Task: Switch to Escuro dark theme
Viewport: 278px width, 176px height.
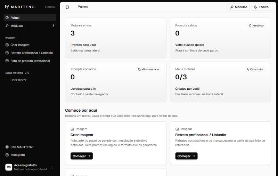Action: (261, 7)
